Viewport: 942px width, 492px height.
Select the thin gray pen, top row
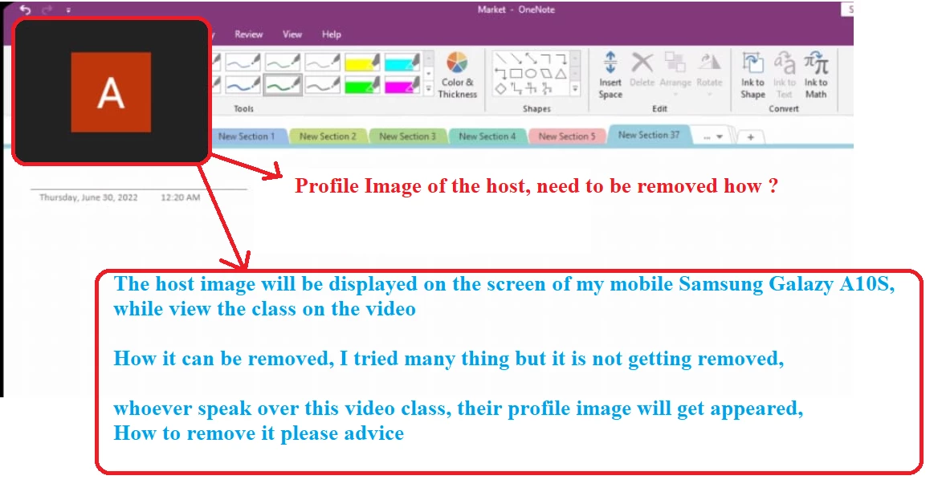[322, 62]
